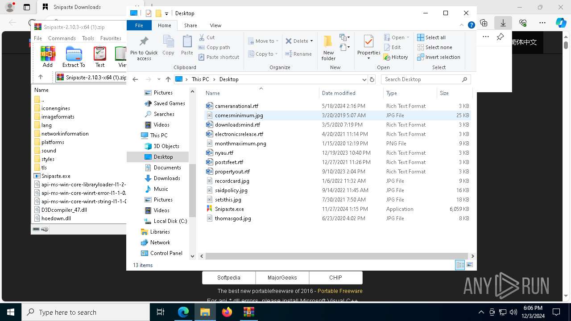The height and width of the screenshot is (321, 571).
Task: Click Invert selection in ribbon
Action: click(439, 57)
